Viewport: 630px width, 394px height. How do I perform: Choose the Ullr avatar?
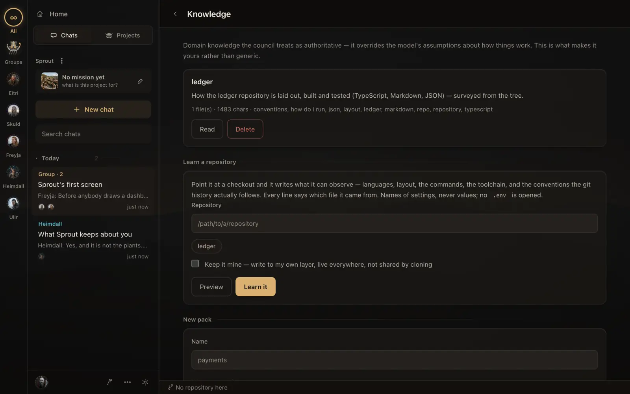(13, 203)
